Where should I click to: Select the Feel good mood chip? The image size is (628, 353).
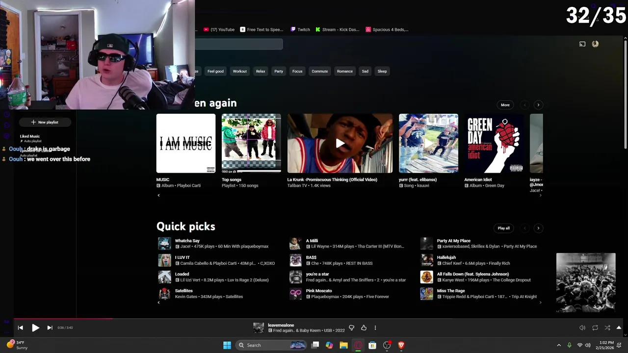coord(215,71)
